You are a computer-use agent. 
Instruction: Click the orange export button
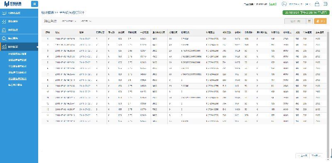(320, 21)
